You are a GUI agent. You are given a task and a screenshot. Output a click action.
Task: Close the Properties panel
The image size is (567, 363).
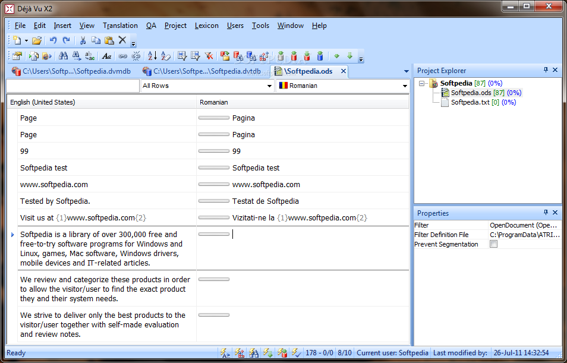(x=555, y=213)
